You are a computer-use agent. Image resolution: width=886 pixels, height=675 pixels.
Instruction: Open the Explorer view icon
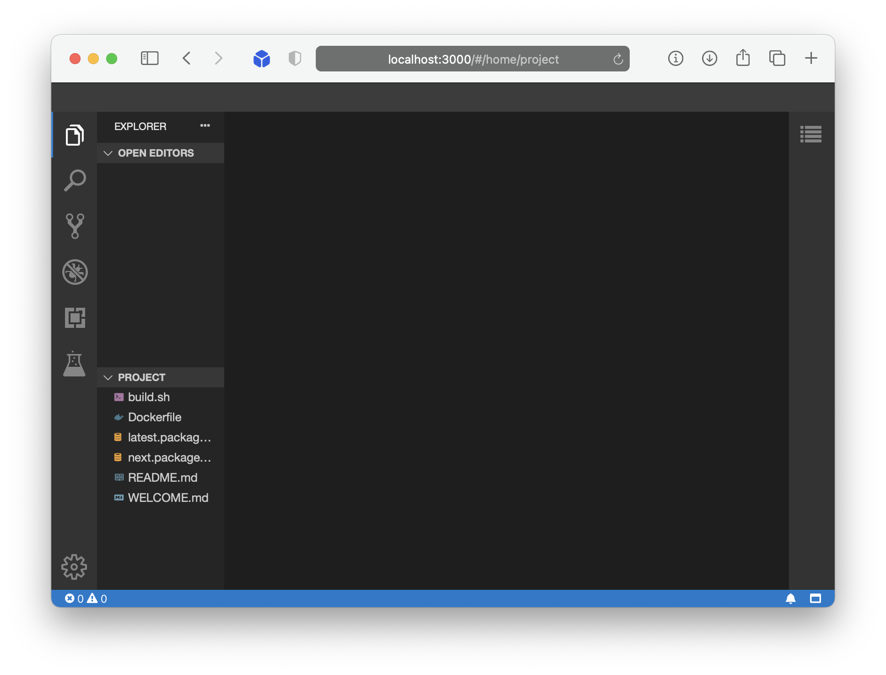click(75, 135)
